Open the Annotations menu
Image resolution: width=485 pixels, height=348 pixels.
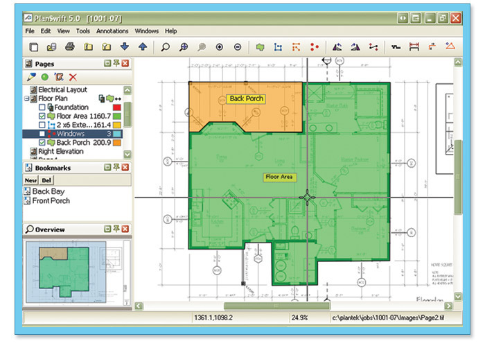[x=112, y=31]
